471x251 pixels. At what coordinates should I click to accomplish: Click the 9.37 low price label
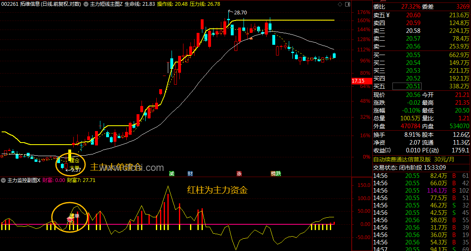point(75,170)
